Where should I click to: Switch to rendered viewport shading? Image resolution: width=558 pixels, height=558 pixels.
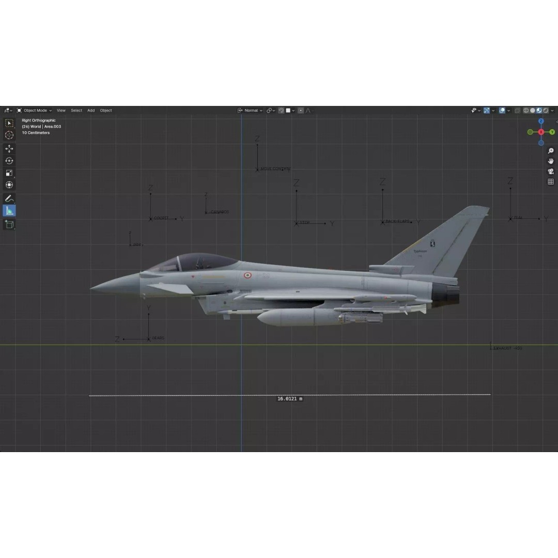pos(546,111)
